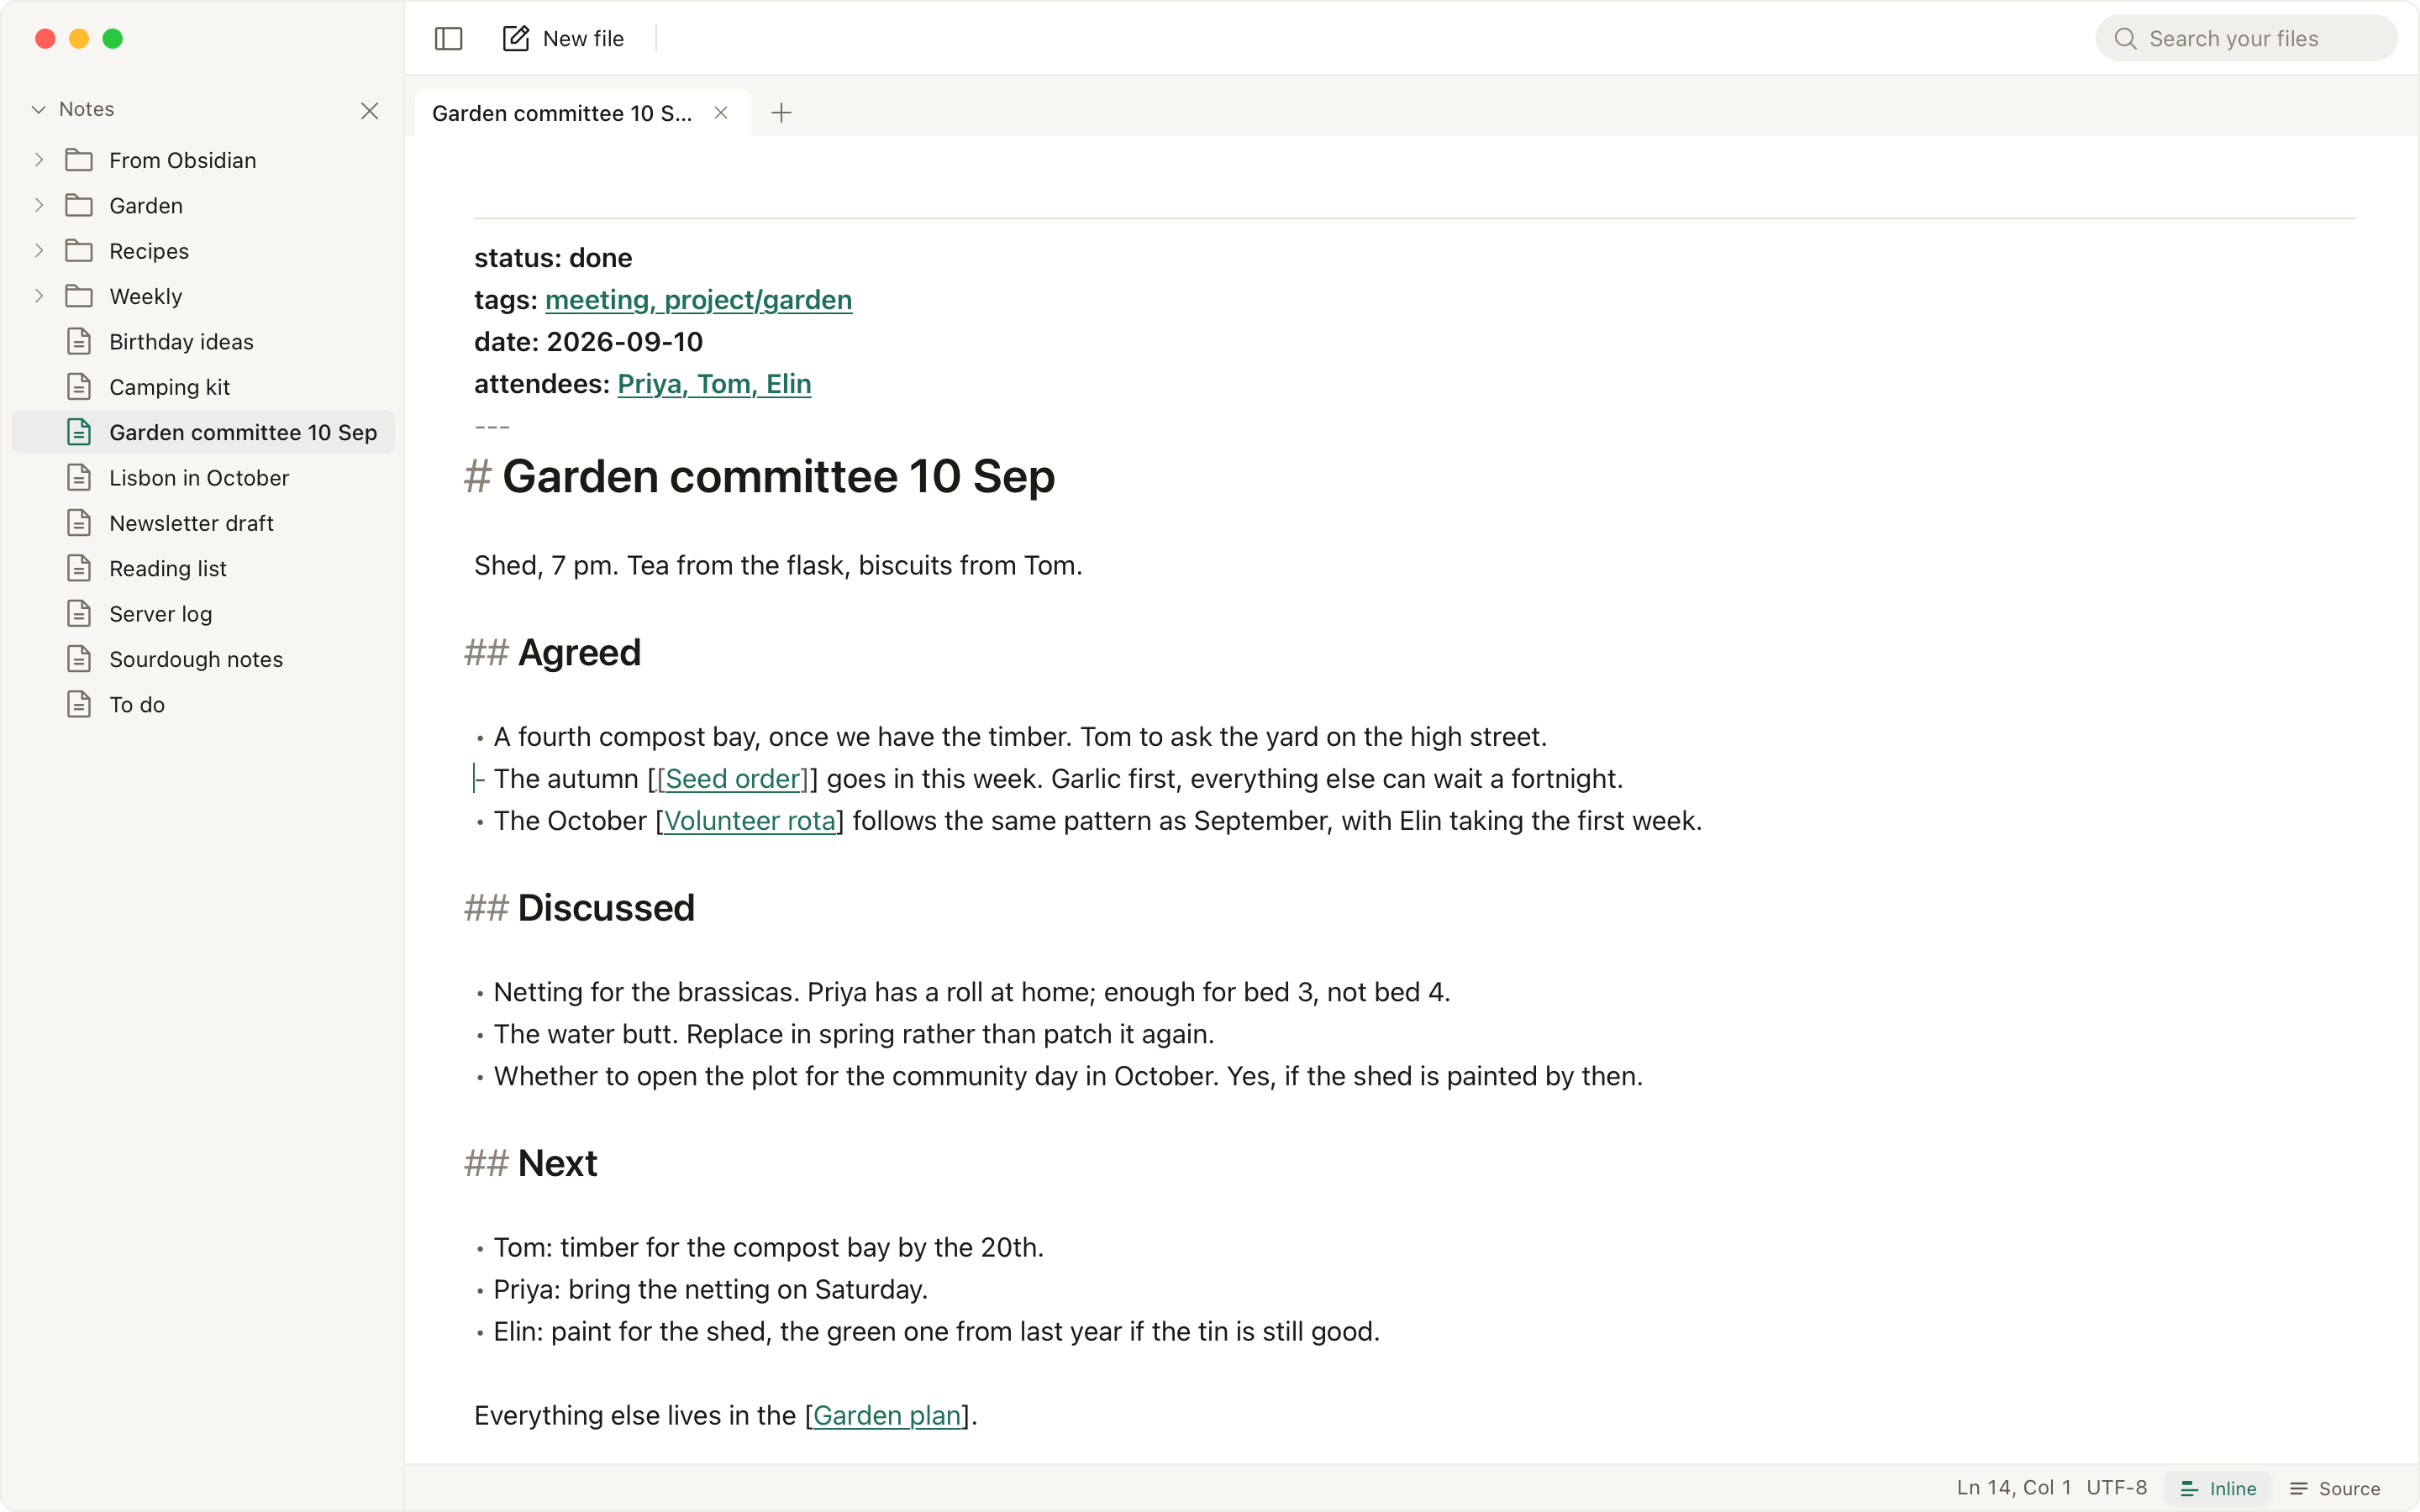Screen dimensions: 2420x1512
Task: Switch to Inline view mode
Action: 2217,1488
